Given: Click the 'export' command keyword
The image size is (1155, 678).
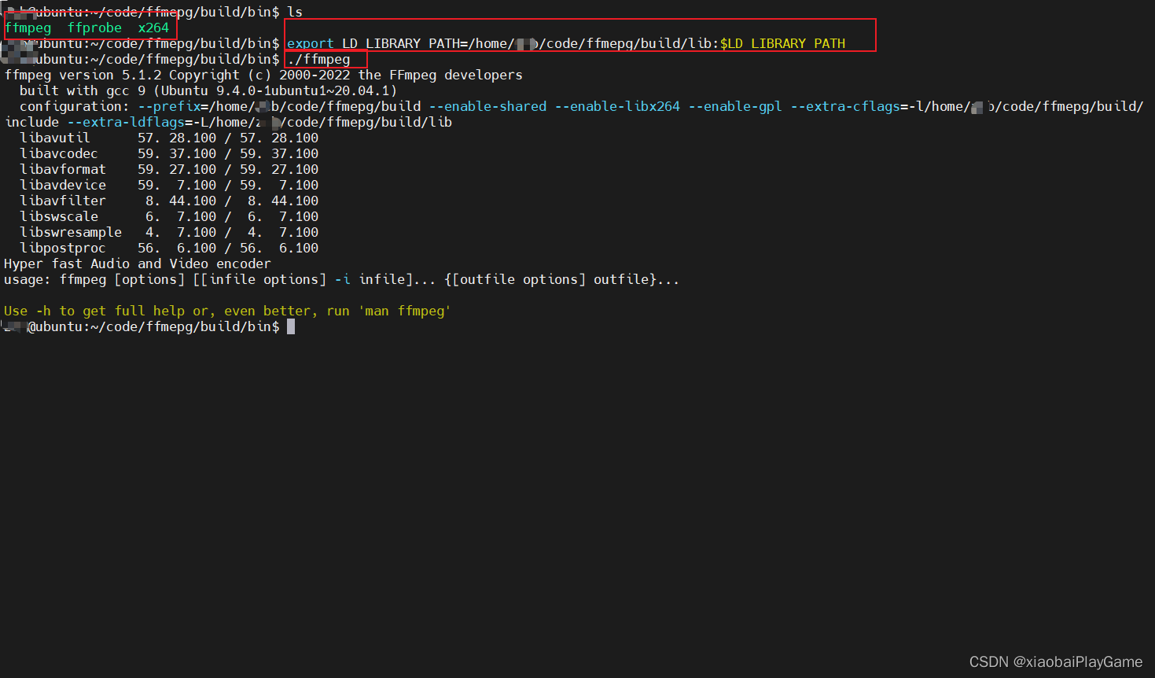Looking at the screenshot, I should [311, 44].
